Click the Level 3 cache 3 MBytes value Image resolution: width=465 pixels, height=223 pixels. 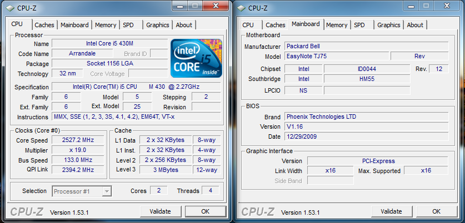[166, 170]
